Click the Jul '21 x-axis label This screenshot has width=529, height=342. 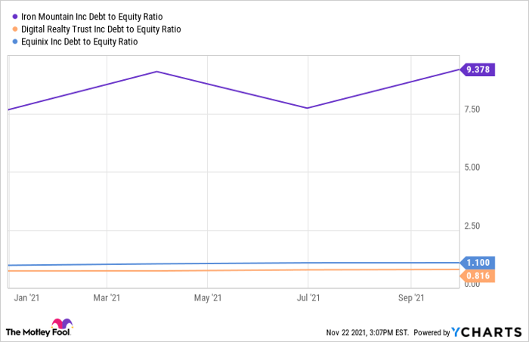pos(306,297)
